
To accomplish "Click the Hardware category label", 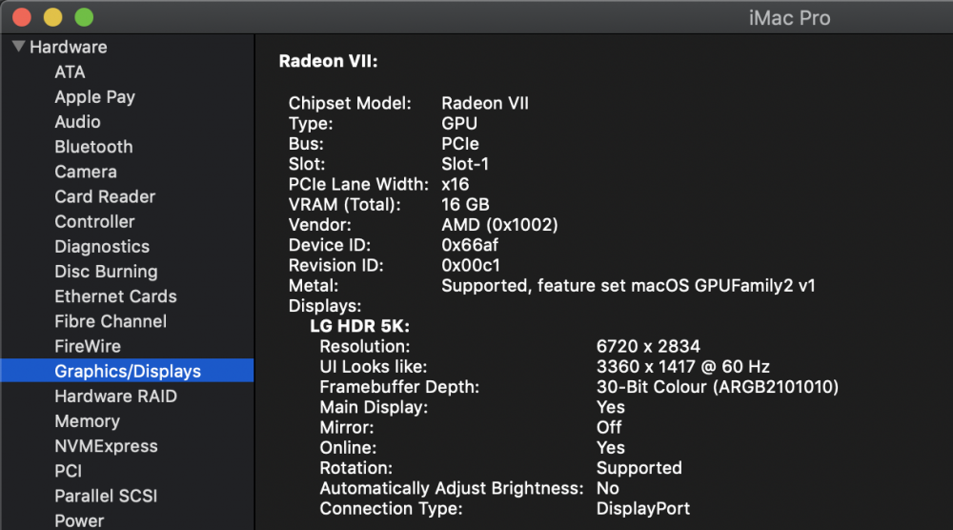I will (x=69, y=47).
